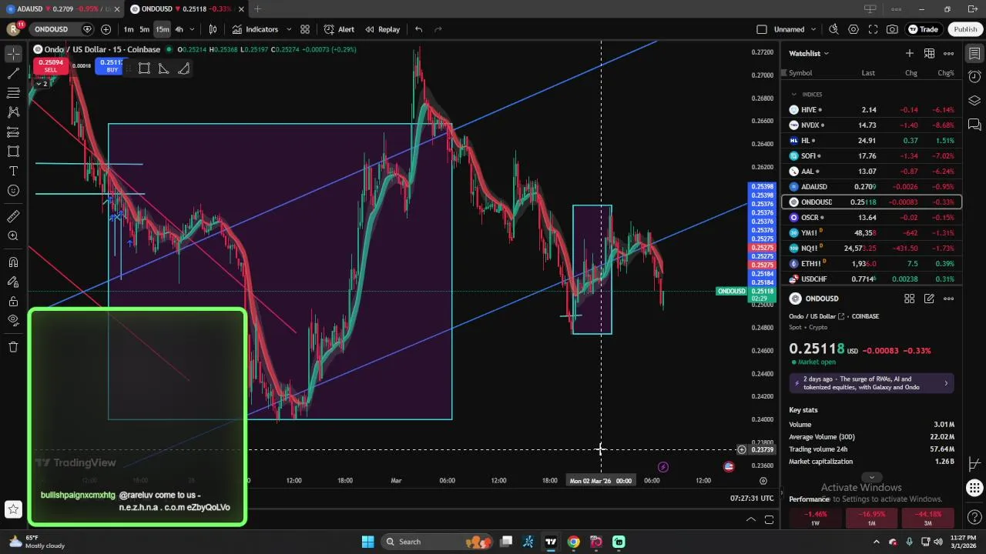Select the patterns drawing tool
The height and width of the screenshot is (554, 986).
pos(13,112)
